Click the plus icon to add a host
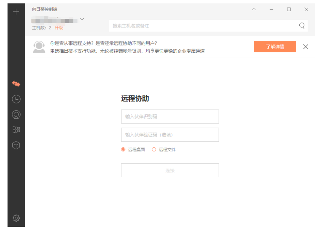 click(x=16, y=12)
